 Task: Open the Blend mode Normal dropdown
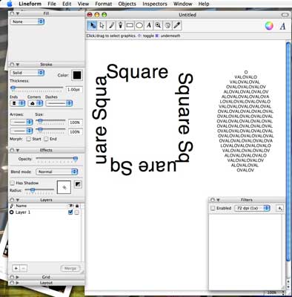coord(57,172)
